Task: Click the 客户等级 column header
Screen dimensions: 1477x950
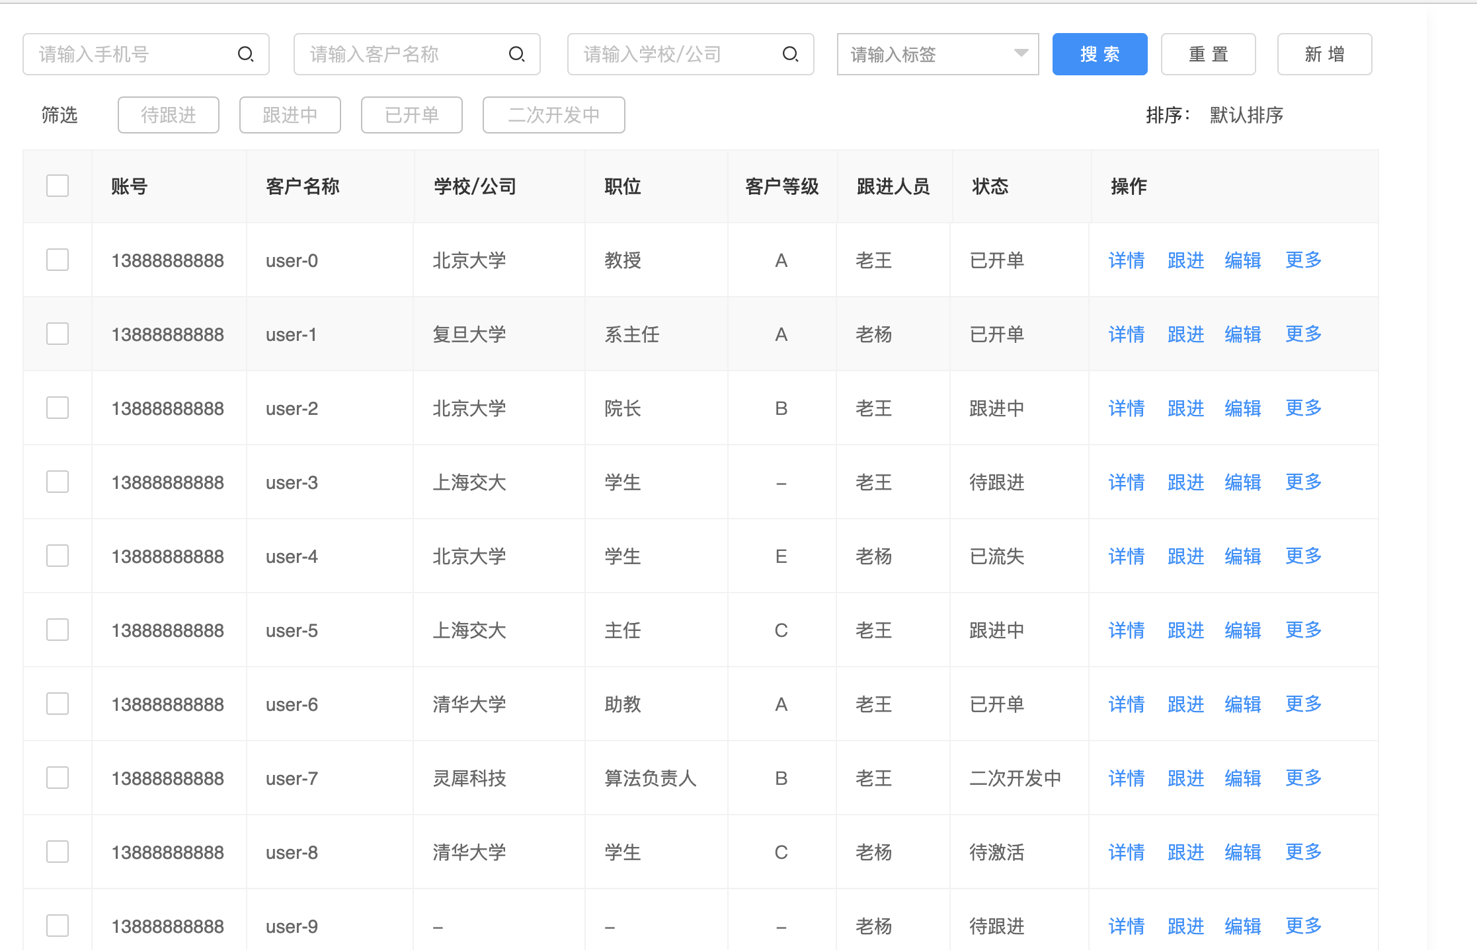Action: [x=781, y=186]
